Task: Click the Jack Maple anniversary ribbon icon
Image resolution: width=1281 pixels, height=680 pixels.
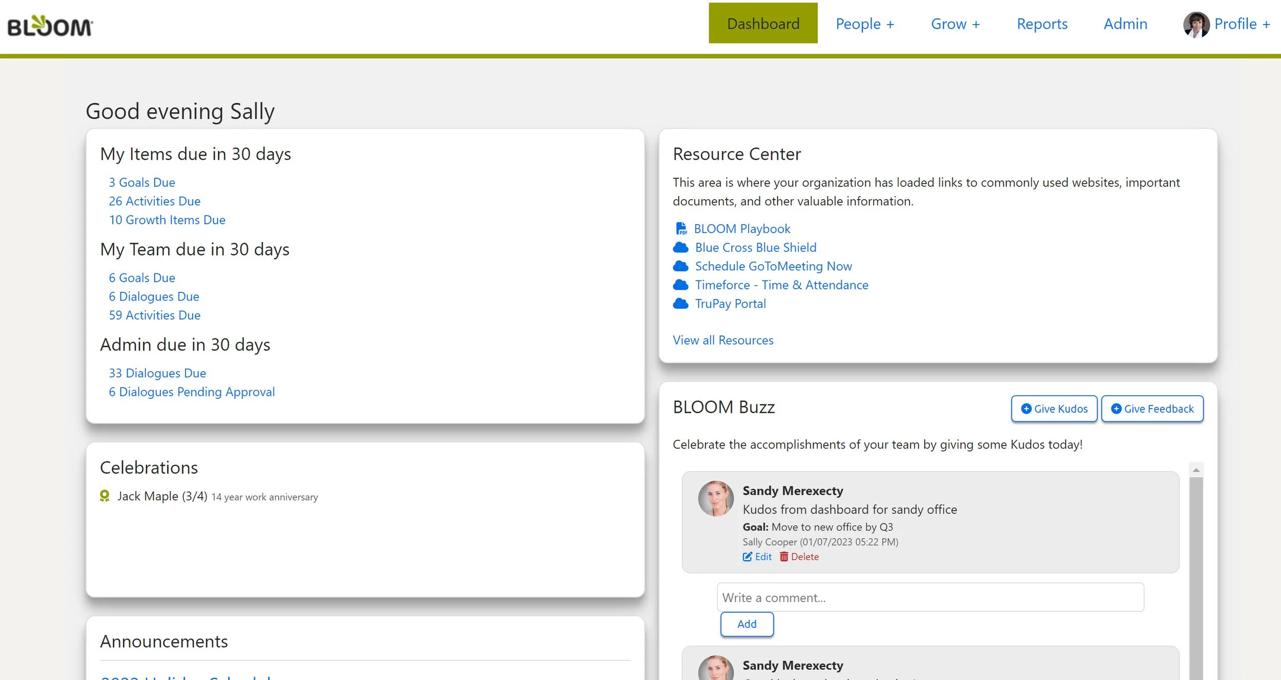Action: (105, 496)
